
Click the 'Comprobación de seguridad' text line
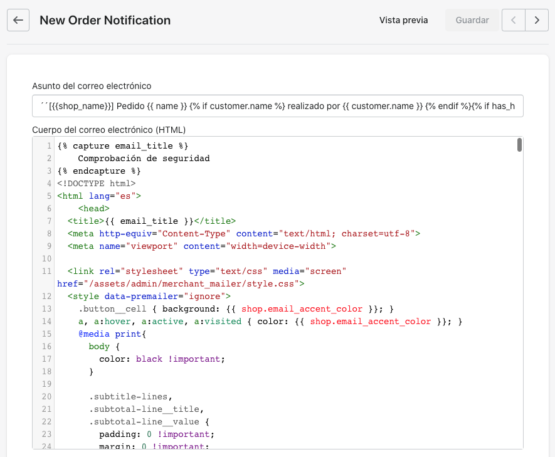click(144, 159)
